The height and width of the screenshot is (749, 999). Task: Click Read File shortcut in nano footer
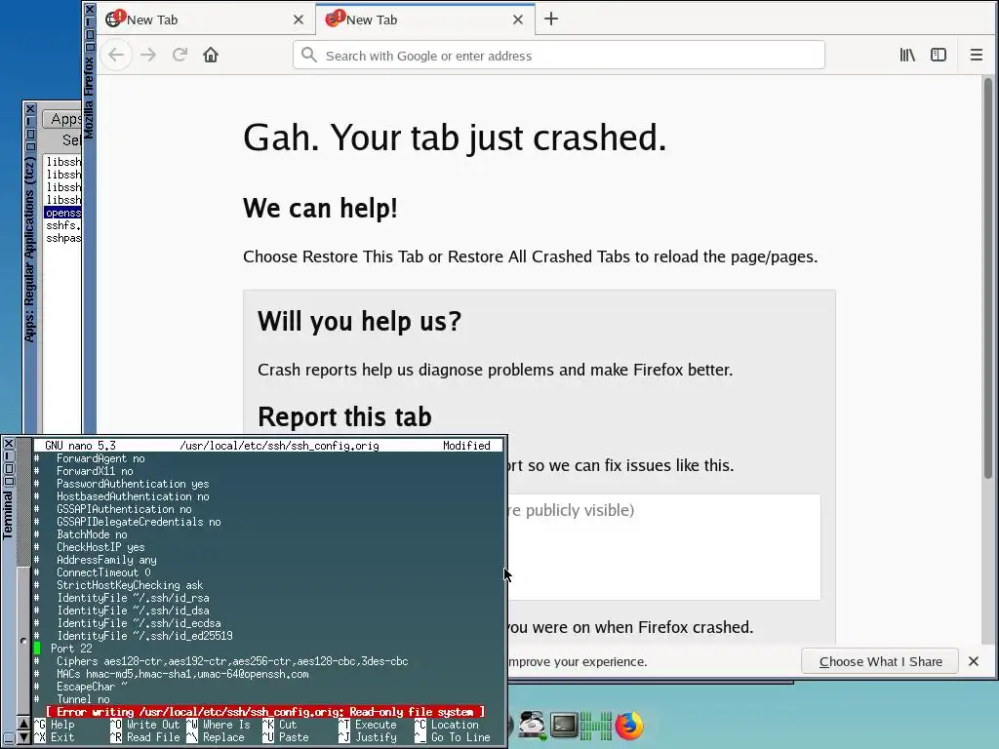[x=146, y=737]
